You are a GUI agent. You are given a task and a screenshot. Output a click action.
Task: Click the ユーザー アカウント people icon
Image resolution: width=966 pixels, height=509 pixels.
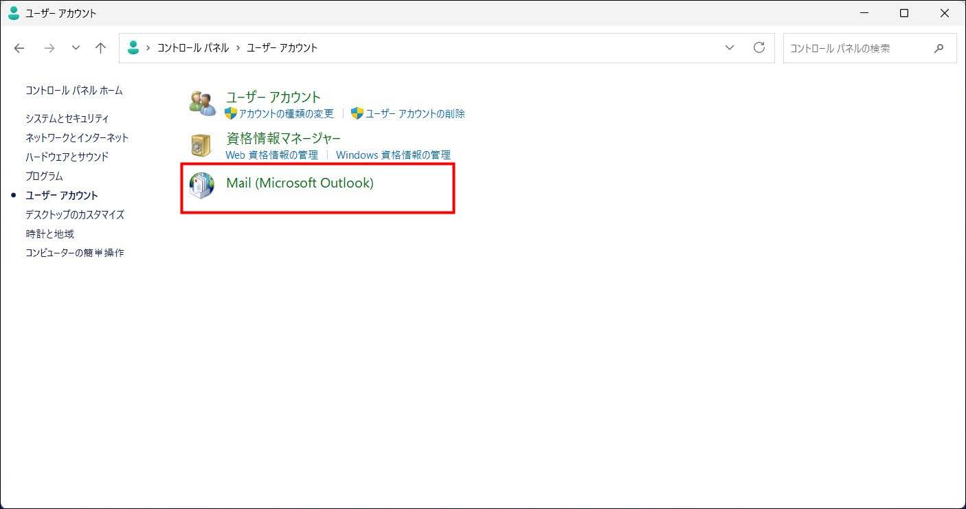coord(203,103)
